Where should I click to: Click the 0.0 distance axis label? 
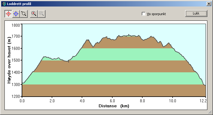[x=22, y=101]
